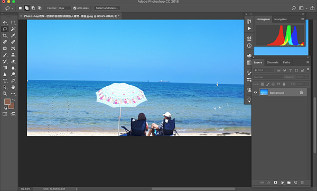The image size is (317, 191).
Task: Click the foreground color swatch
Action: 7,102
